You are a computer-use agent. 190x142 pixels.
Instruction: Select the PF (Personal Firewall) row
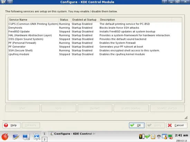pyautogui.click(x=95, y=43)
